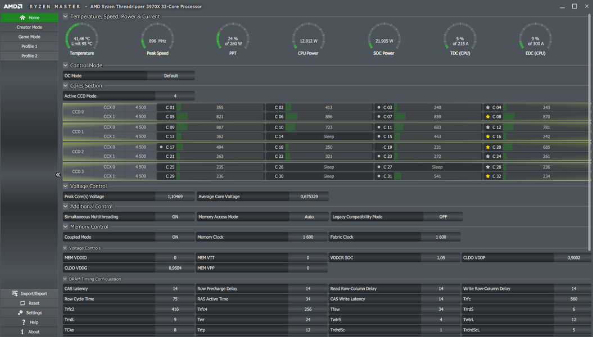The height and width of the screenshot is (337, 593).
Task: Click the Help question mark icon
Action: (24, 322)
